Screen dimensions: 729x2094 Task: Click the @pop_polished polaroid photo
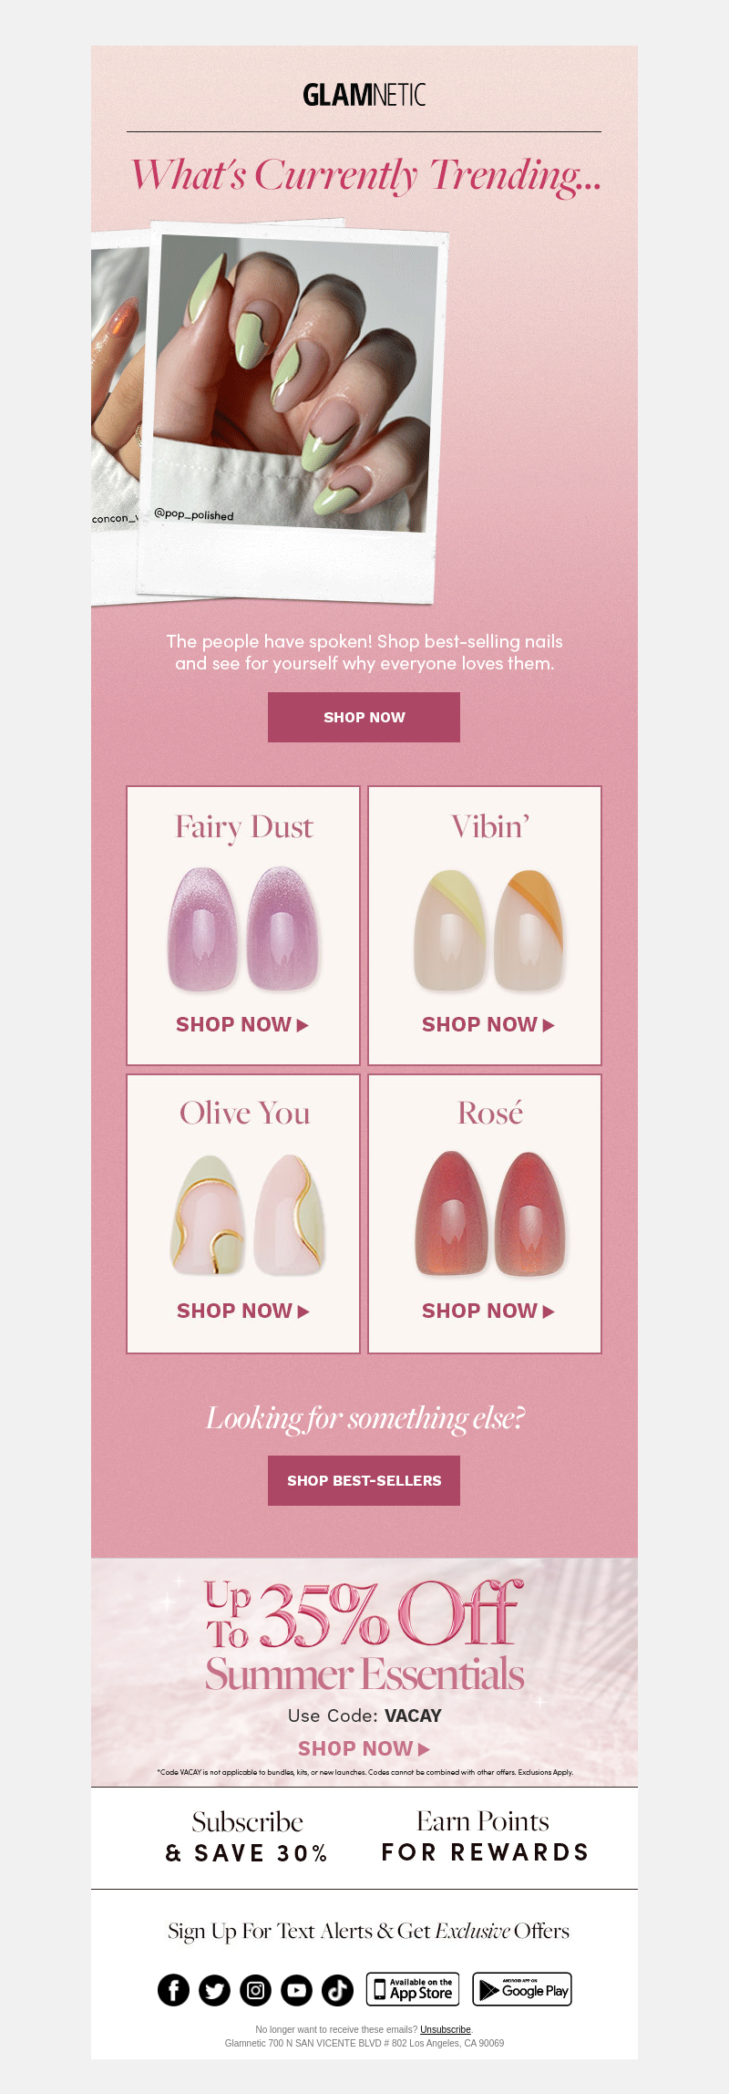tap(293, 410)
